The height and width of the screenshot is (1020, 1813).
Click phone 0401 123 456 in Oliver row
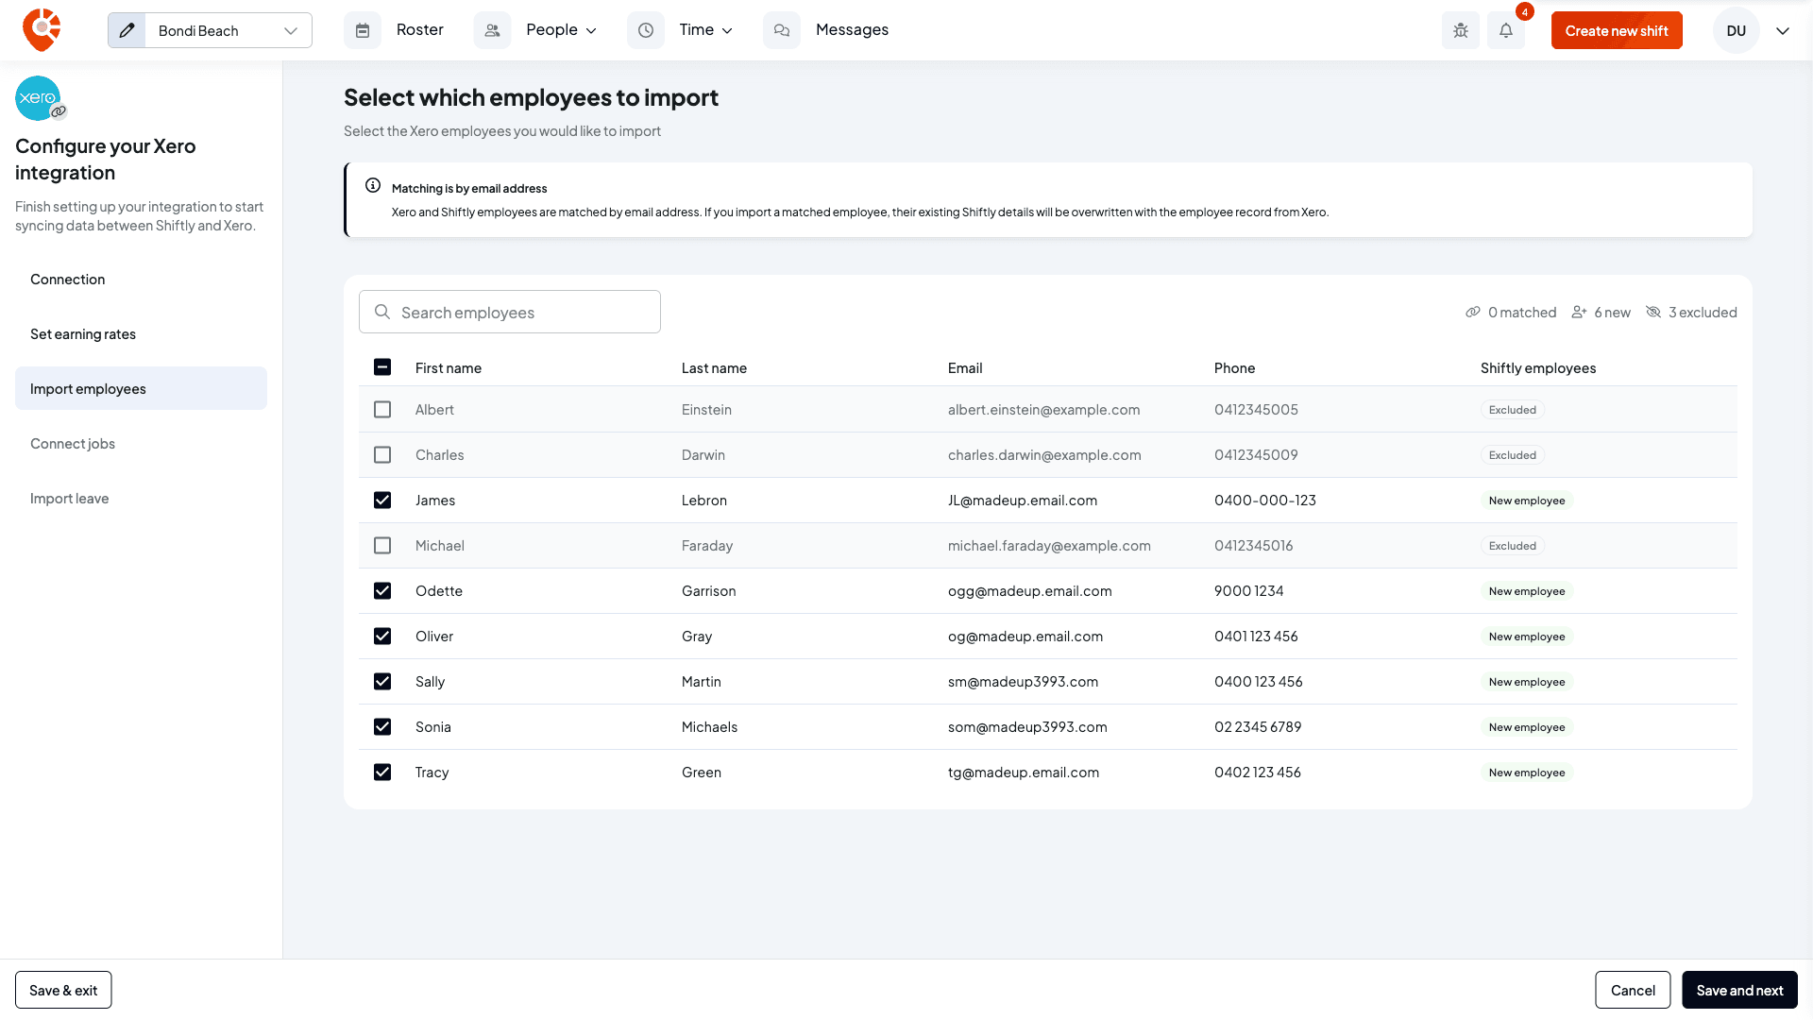[1256, 636]
